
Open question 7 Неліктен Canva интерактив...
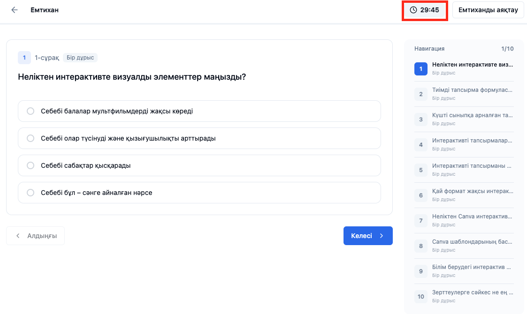464,221
